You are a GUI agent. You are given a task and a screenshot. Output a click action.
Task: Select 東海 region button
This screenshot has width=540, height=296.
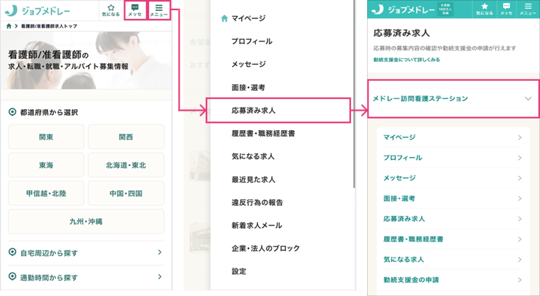46,165
